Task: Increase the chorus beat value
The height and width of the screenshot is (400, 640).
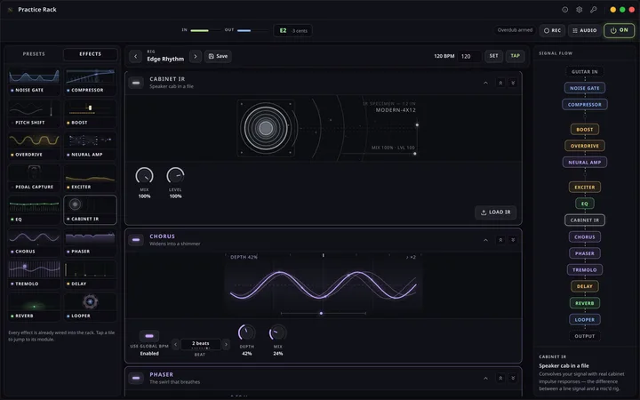Action: click(226, 345)
